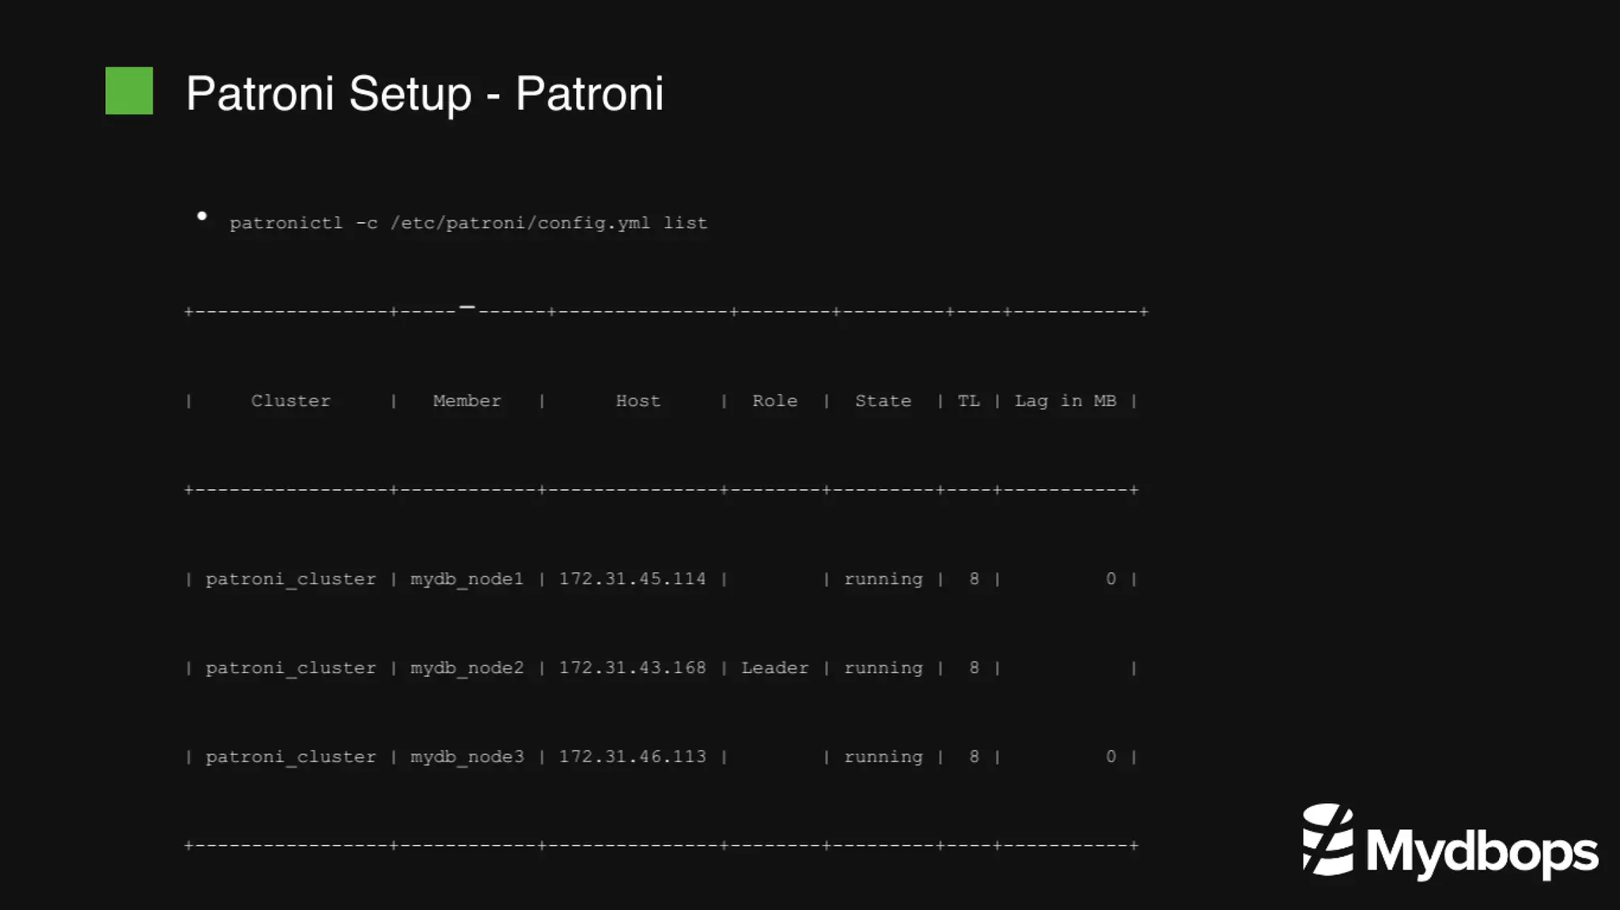
Task: Select the mydb_node3 member cell
Action: click(467, 757)
